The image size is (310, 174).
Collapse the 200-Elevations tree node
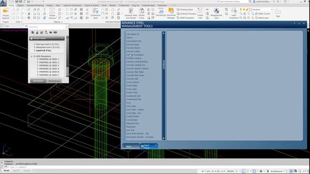point(31,56)
